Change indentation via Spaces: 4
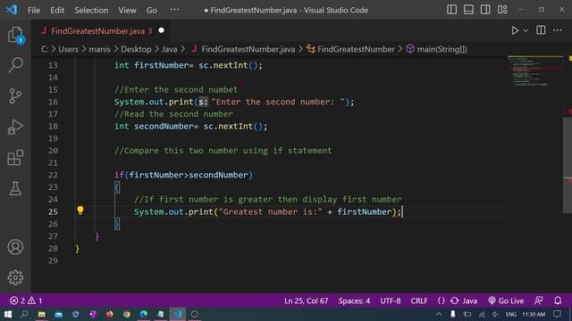The image size is (572, 321). (x=354, y=301)
